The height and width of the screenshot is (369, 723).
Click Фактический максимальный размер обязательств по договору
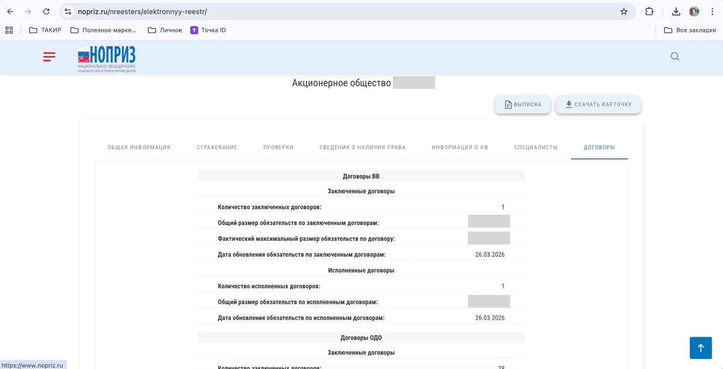(x=306, y=239)
